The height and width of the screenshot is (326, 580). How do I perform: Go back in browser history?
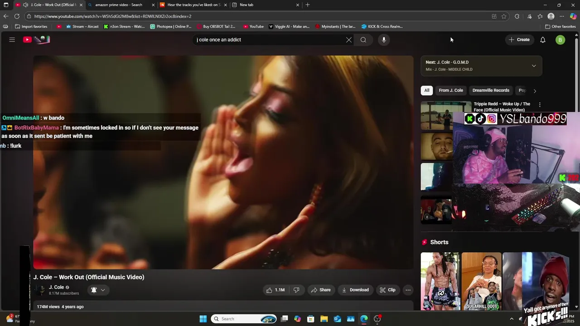(x=6, y=16)
